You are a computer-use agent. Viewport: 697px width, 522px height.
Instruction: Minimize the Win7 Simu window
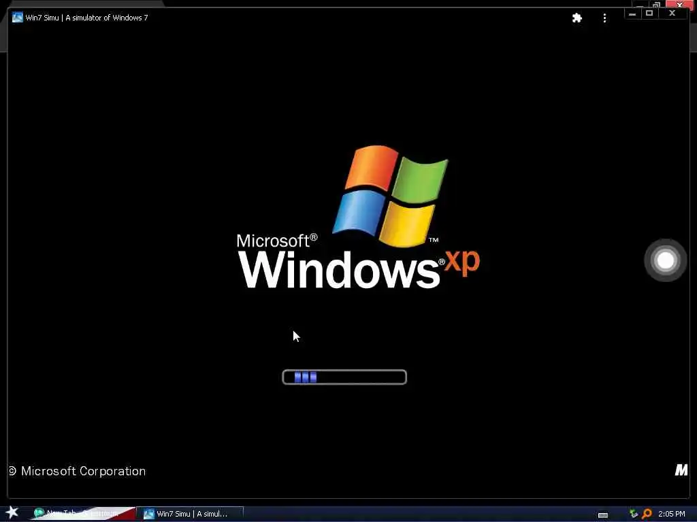(632, 14)
